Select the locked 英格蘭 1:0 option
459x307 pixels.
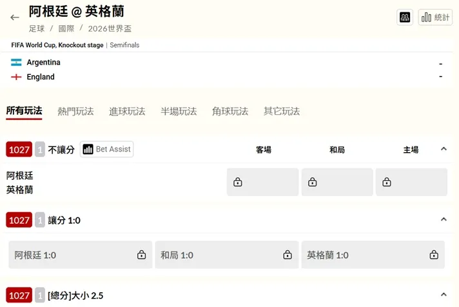pos(373,255)
